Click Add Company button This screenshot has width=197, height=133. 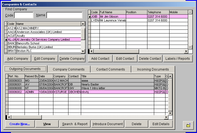click(x=18, y=59)
